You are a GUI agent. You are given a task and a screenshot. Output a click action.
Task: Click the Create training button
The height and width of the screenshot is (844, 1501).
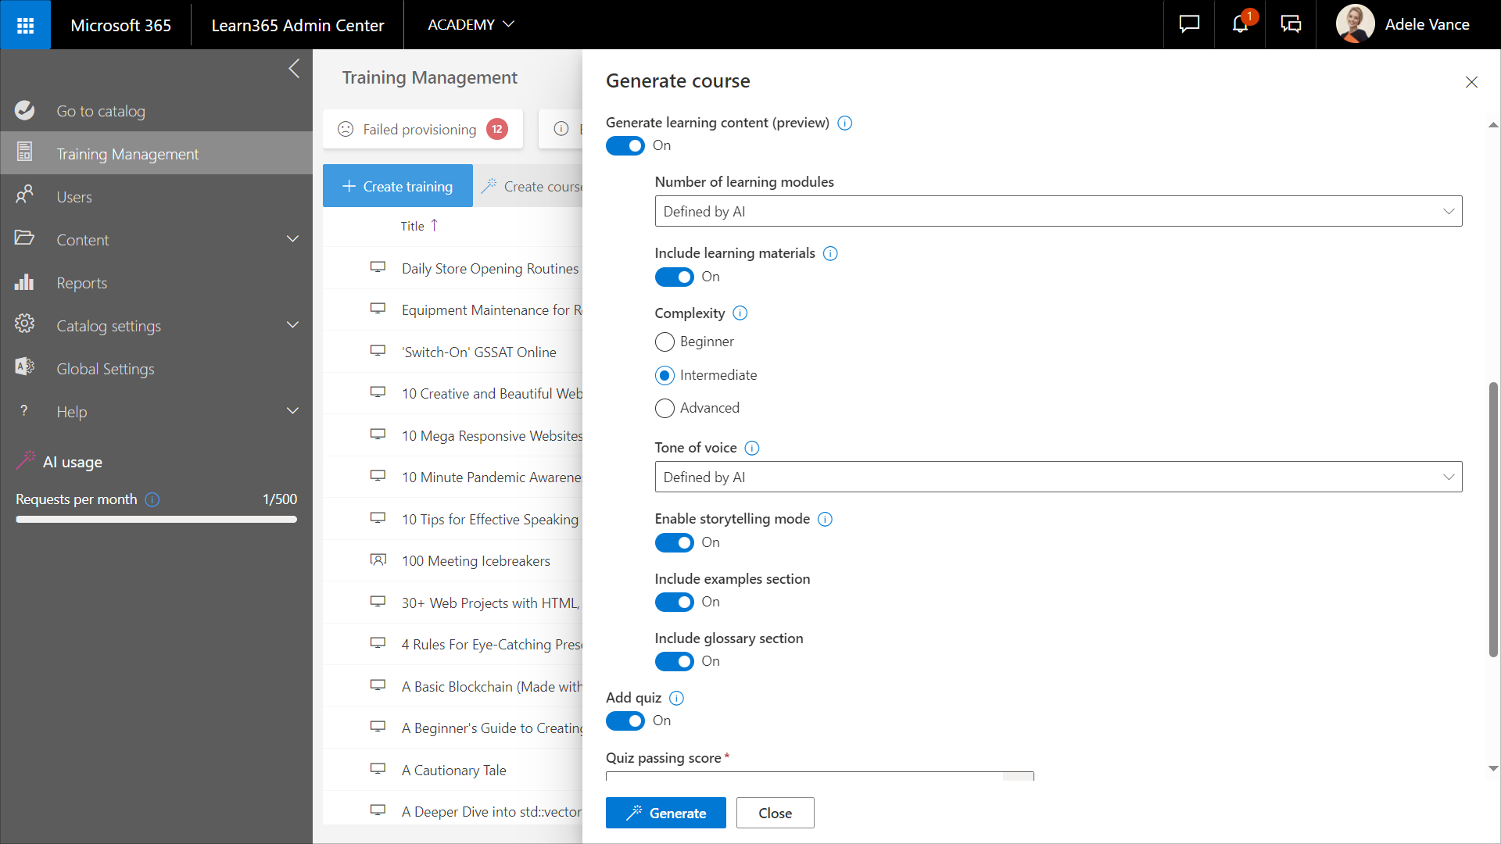pyautogui.click(x=397, y=186)
